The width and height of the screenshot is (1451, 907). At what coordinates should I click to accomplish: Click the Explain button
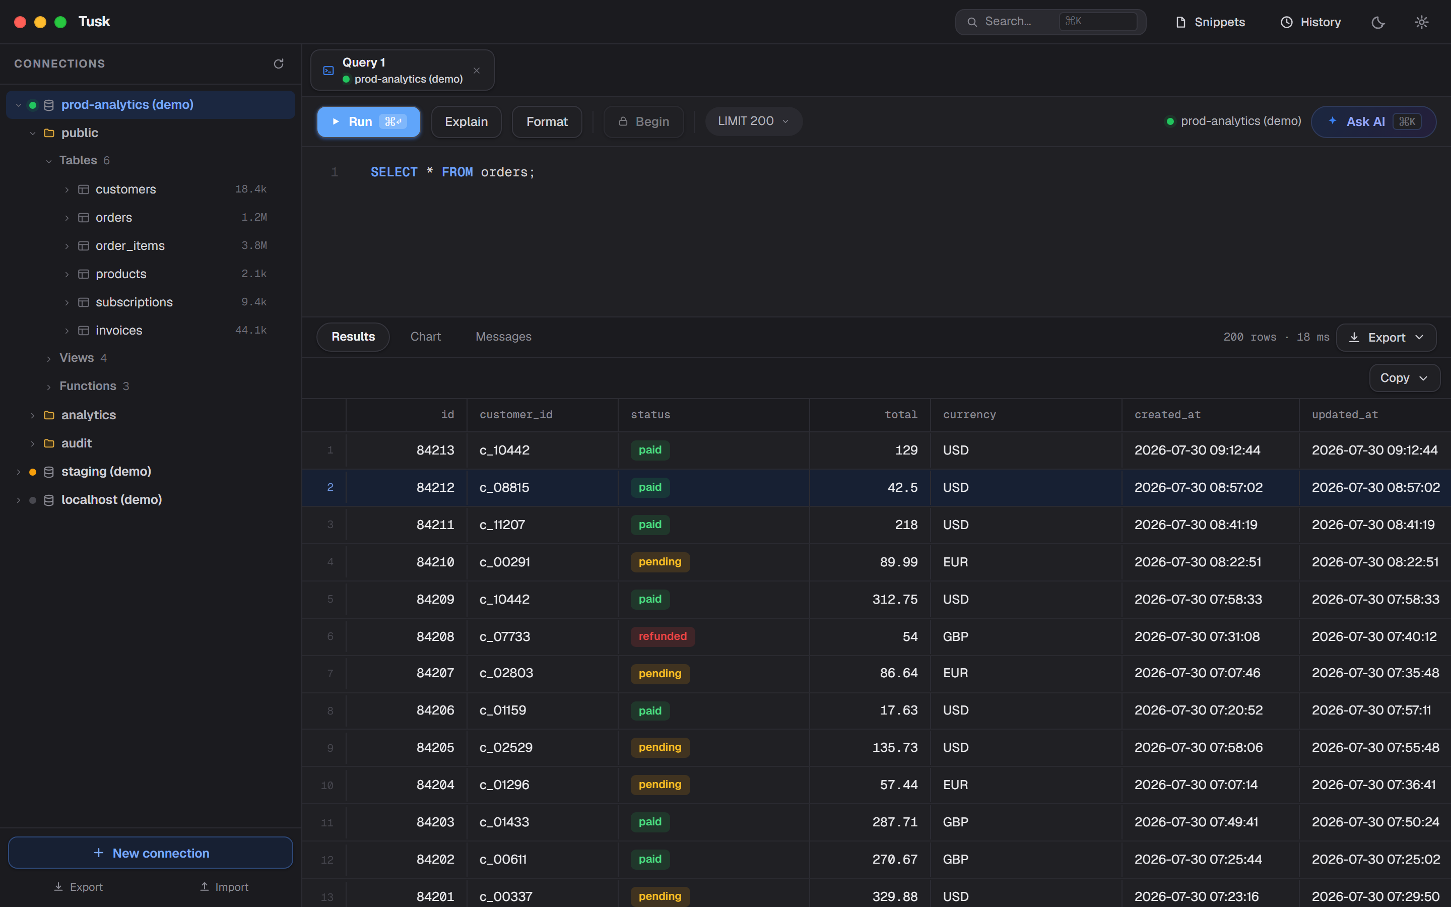click(x=467, y=122)
